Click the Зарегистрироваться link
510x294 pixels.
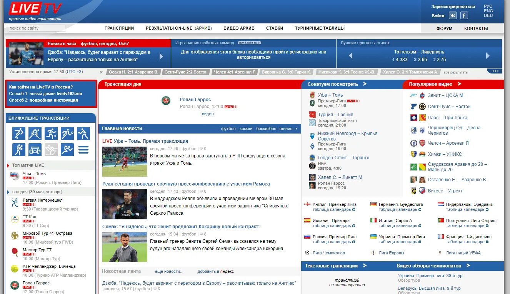[x=453, y=7]
